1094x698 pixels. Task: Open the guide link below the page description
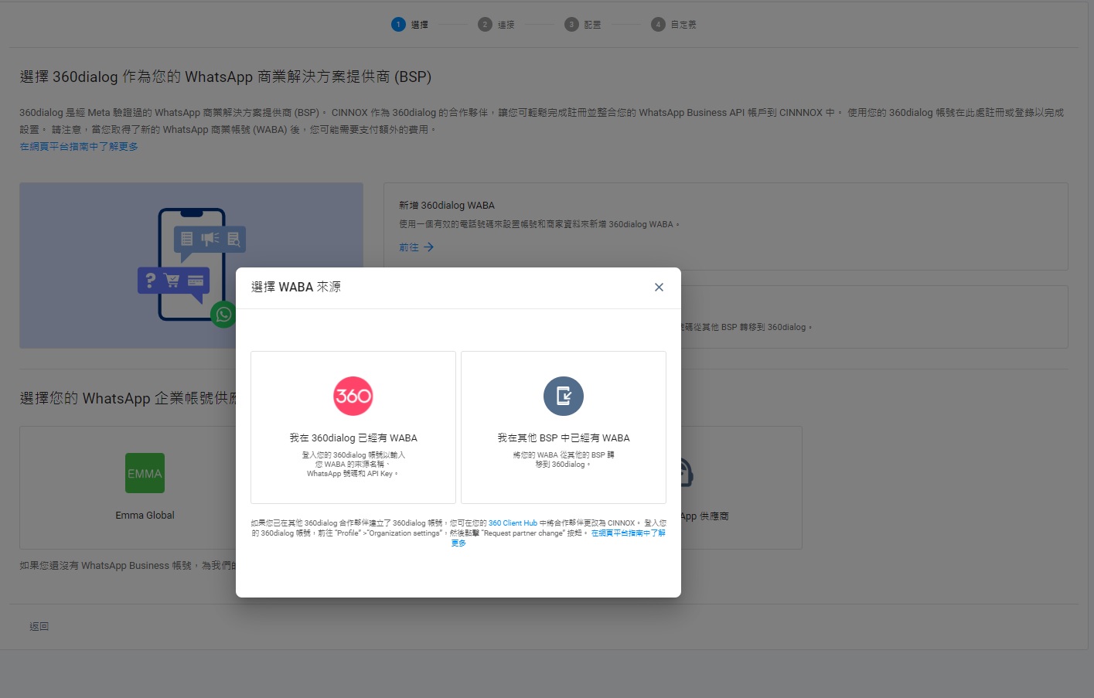pos(79,147)
